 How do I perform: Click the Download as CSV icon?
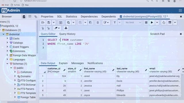66,28
